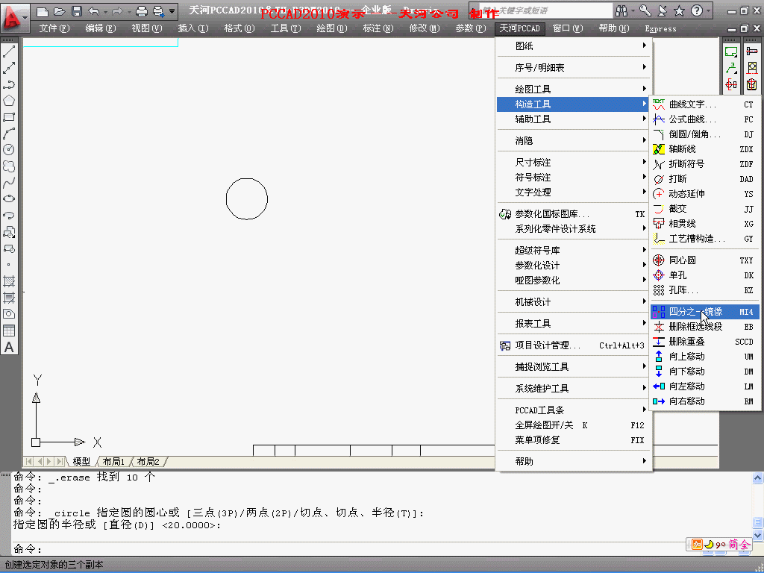This screenshot has height=573, width=764.
Task: Choose 公式曲线... from submenu
Action: pos(706,119)
